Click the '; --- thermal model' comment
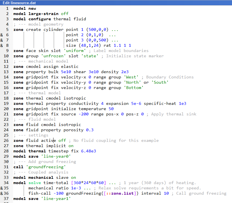Image resolution: width=232 pixels, height=203 pixels. (x=37, y=93)
